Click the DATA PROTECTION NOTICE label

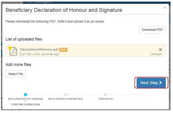(x=65, y=99)
